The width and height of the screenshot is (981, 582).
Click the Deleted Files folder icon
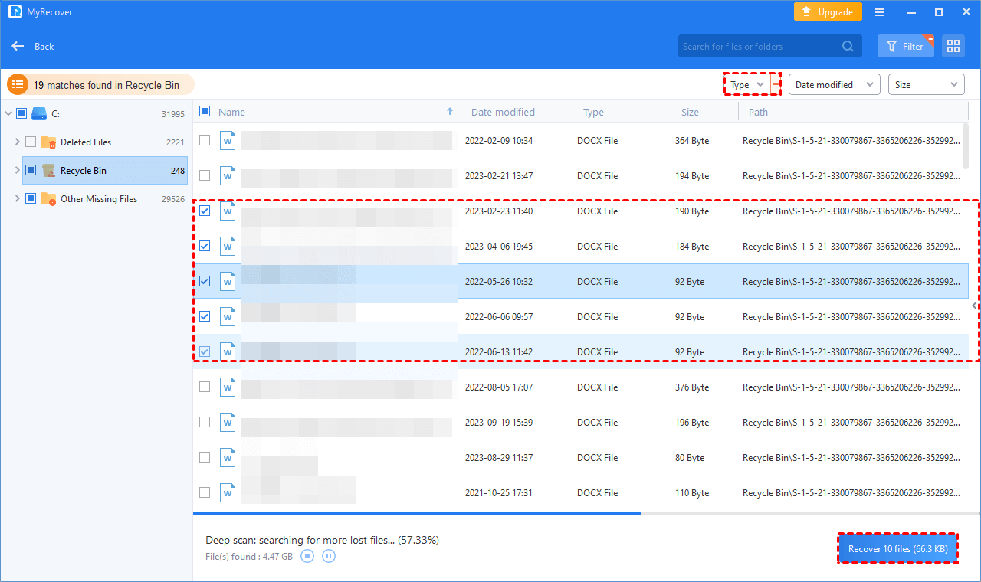[48, 142]
